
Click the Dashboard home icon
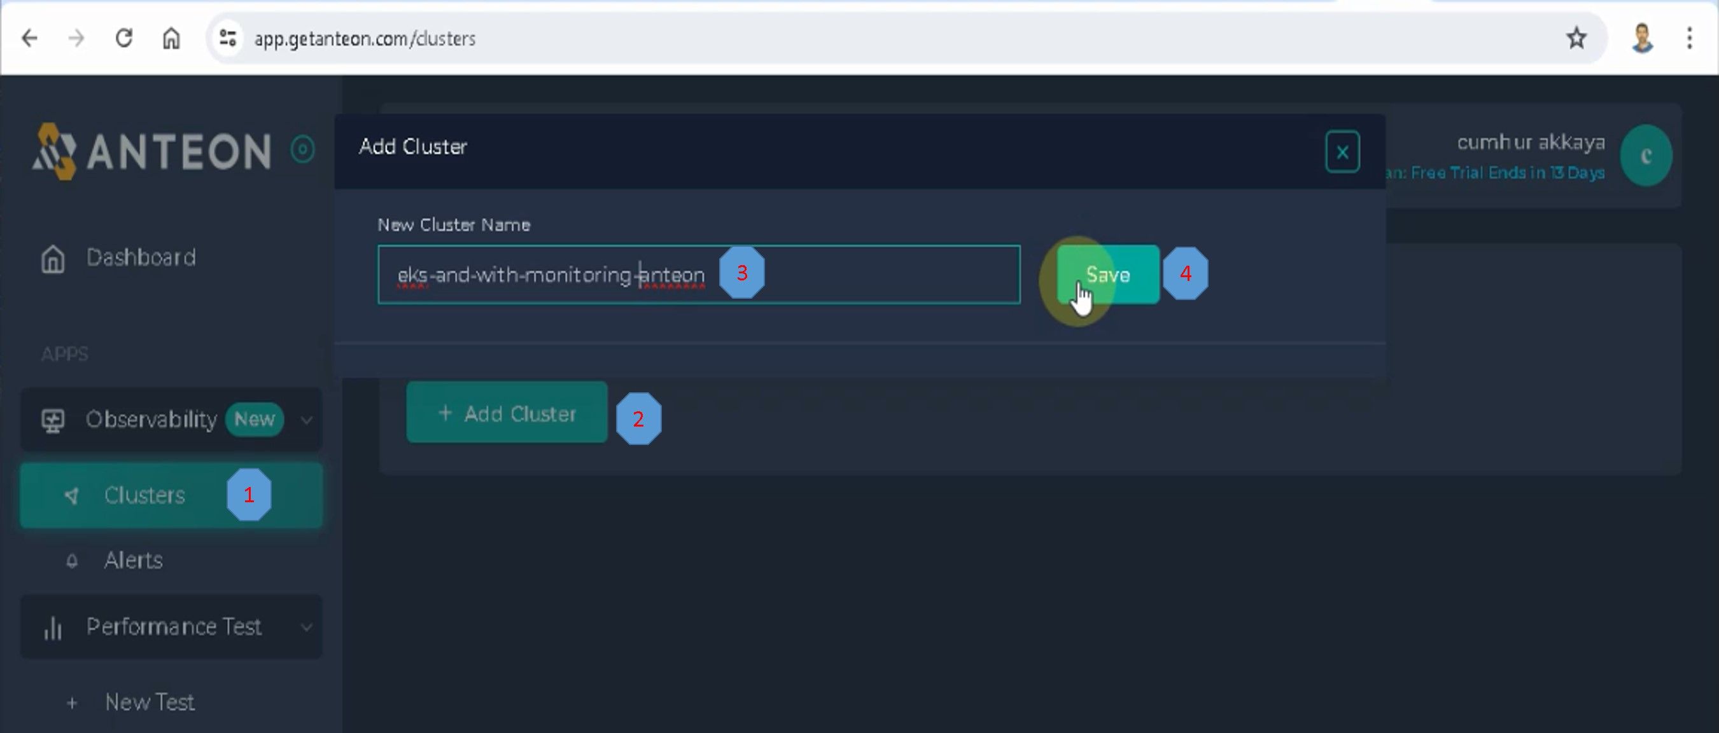(53, 259)
